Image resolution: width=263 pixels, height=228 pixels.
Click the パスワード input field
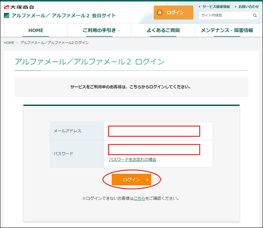154,149
